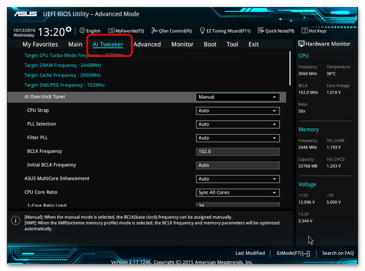This screenshot has width=365, height=271.
Task: Switch to EzMode(F7)
Action: [293, 253]
